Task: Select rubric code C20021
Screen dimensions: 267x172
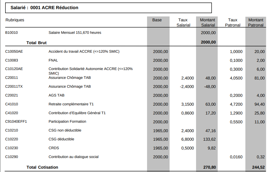Action: point(11,95)
